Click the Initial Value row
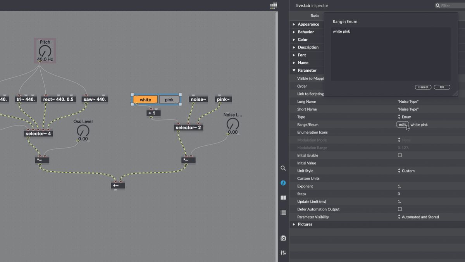This screenshot has height=262, width=465. point(377,163)
